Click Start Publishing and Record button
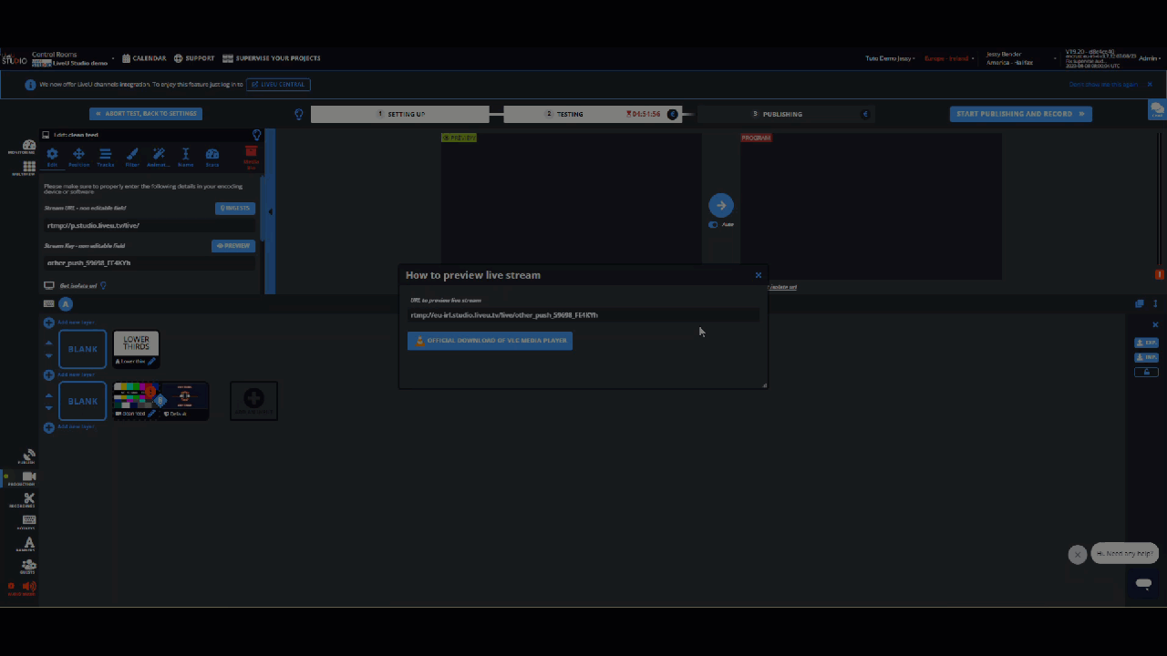Viewport: 1167px width, 656px height. point(1020,114)
